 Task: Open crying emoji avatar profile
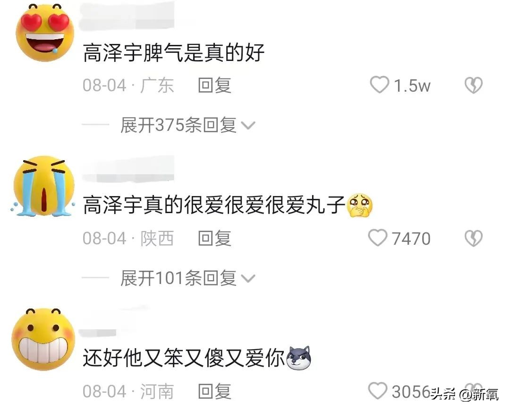tap(44, 186)
